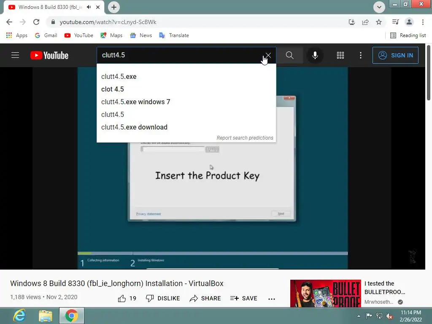
Task: Open the Mrwhoseth... channel name
Action: click(378, 302)
